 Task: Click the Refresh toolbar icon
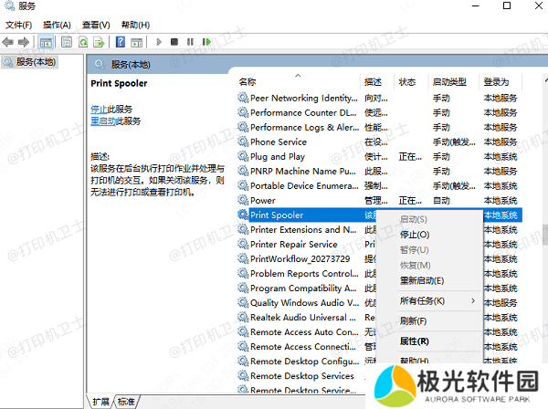[83, 42]
